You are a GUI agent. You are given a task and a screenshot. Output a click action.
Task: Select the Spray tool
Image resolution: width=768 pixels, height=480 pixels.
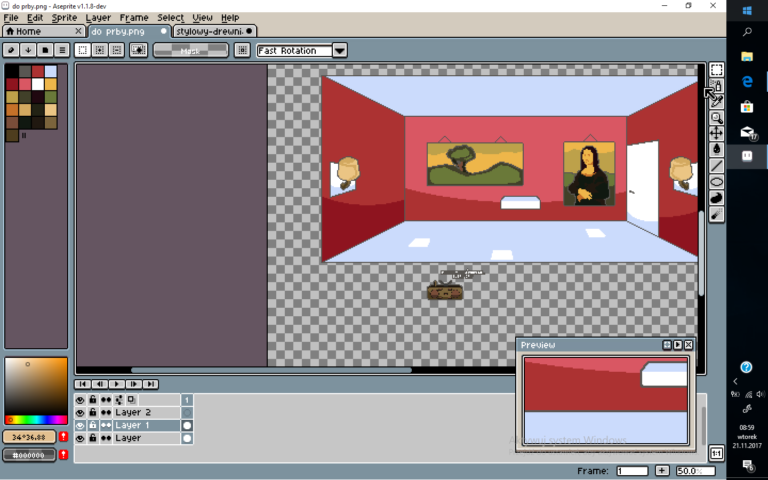click(716, 214)
